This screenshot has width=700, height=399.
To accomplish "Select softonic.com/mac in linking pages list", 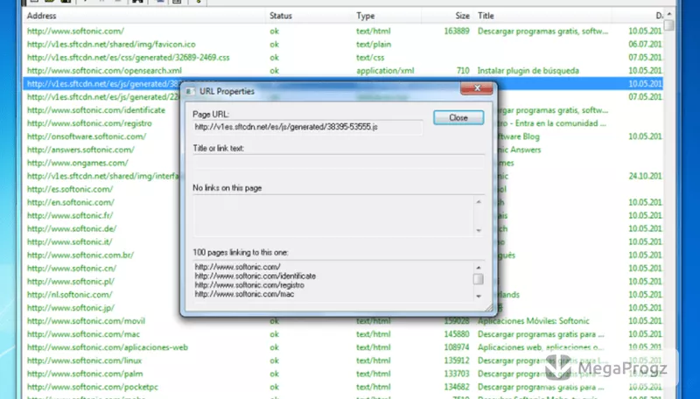I will [245, 294].
